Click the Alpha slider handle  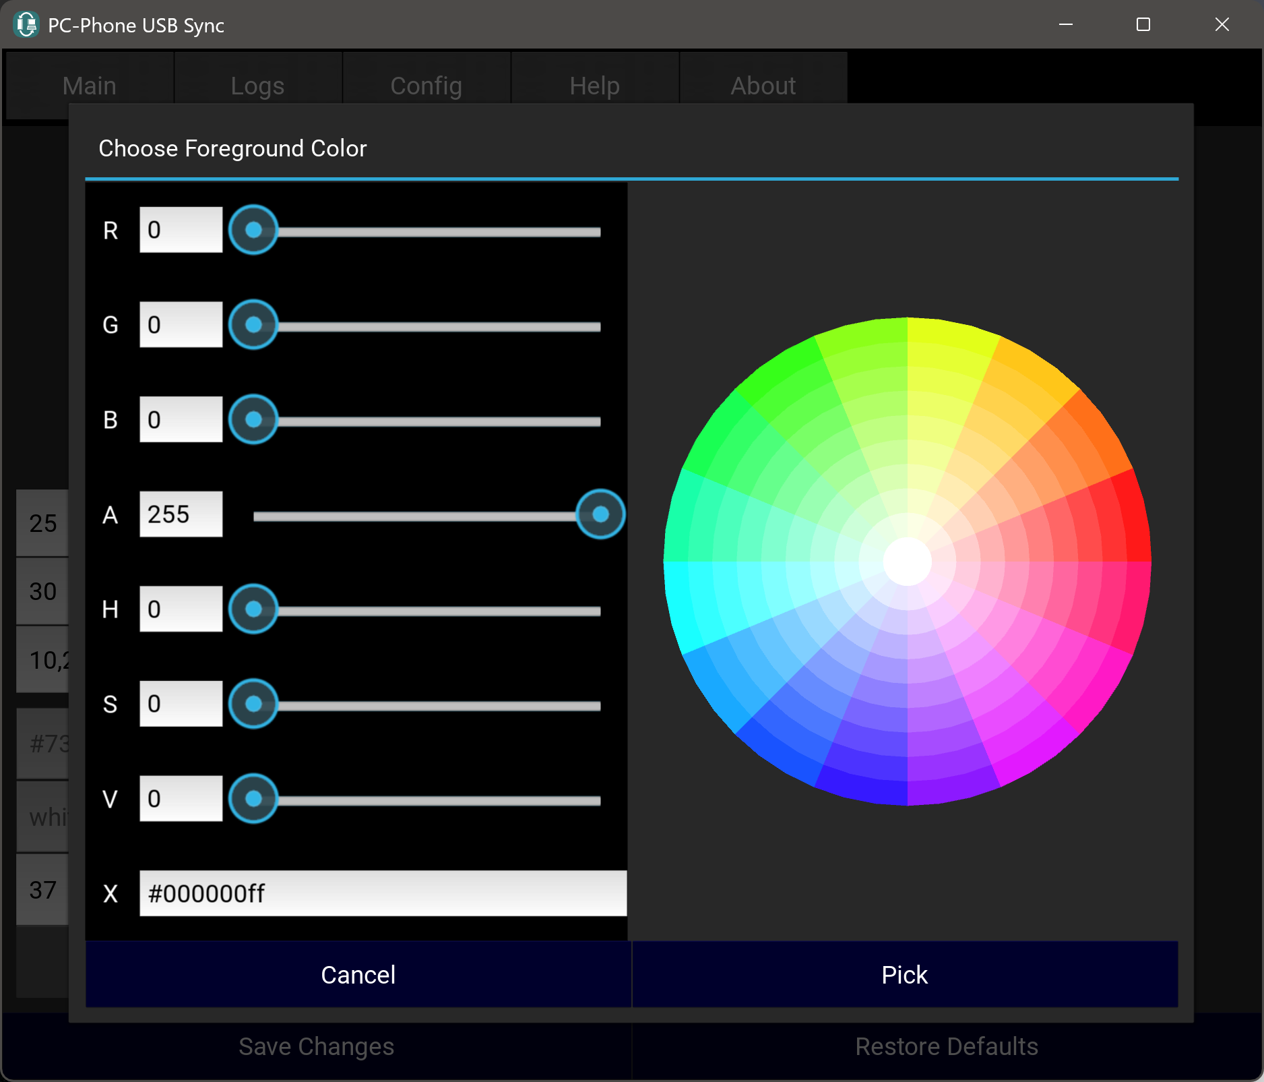point(600,514)
